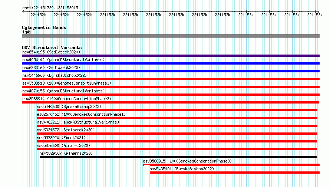Select the red bar under nsv5876600
Viewport: 330px width, 187px height.
pyautogui.click(x=177, y=149)
